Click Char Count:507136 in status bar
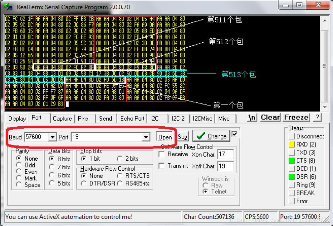The width and height of the screenshot is (333, 226). (209, 217)
